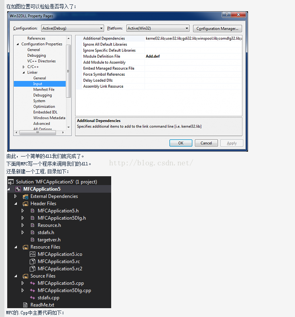Collapse the Configuration Properties tree node
Screen dimensions: 295x317
coord(18,44)
